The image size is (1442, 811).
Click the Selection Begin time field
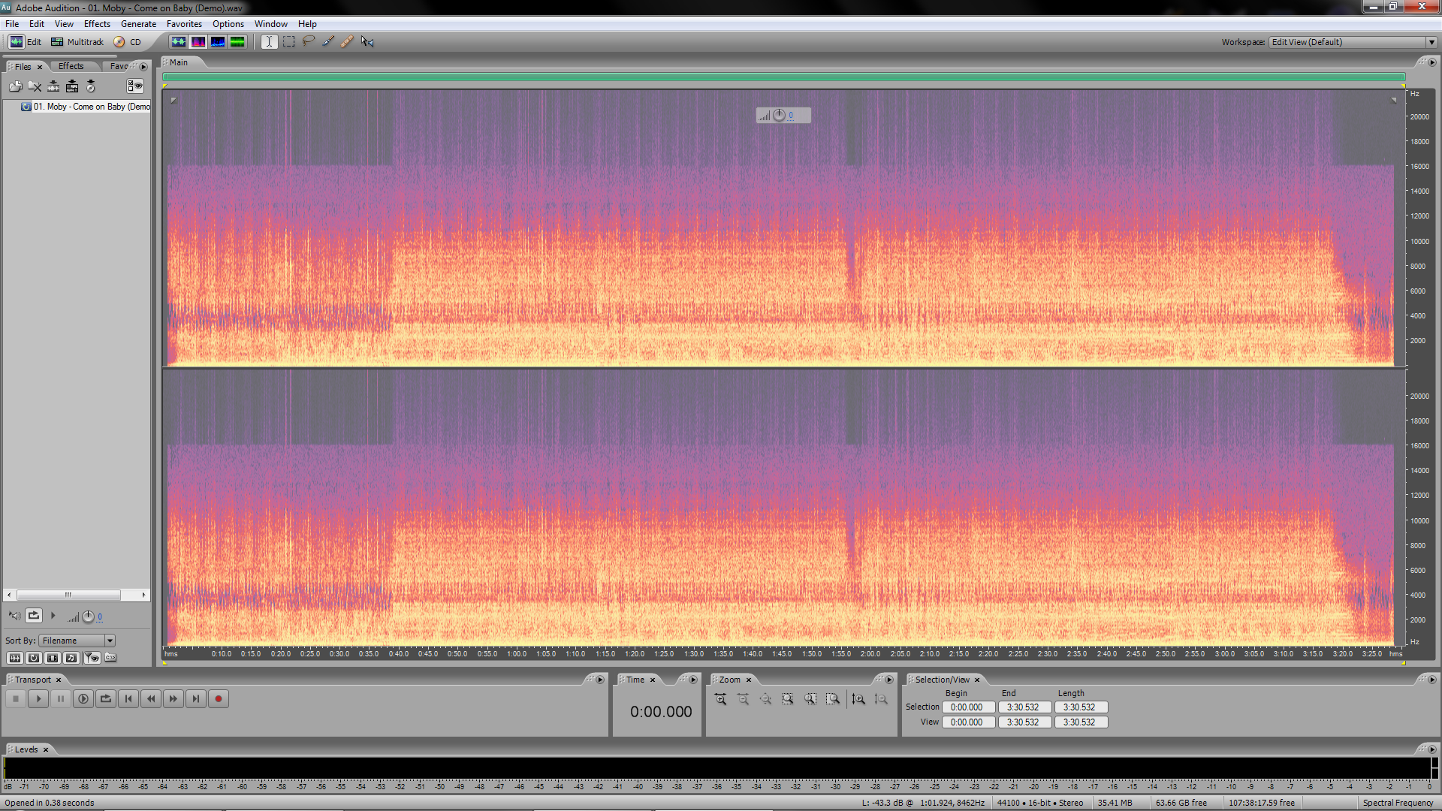point(967,707)
